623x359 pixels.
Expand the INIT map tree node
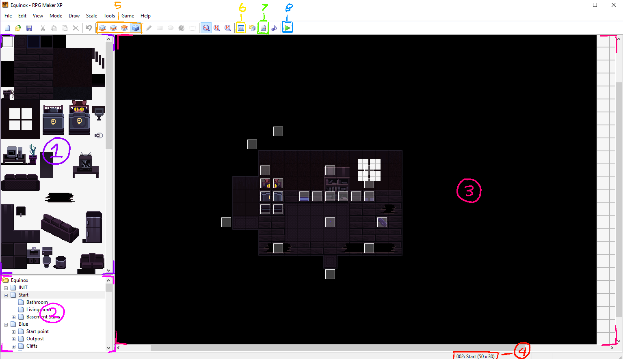tap(6, 288)
